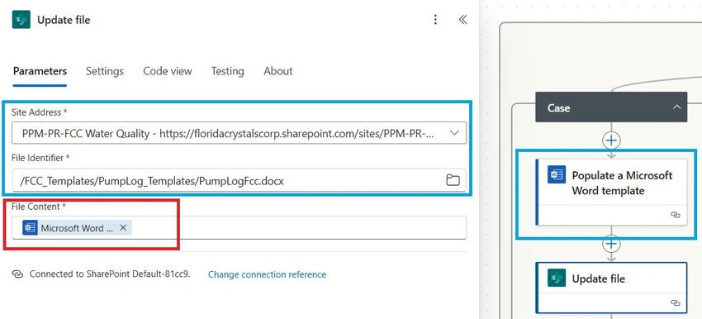This screenshot has height=319, width=702.
Task: Click the Update file panel title
Action: point(64,20)
